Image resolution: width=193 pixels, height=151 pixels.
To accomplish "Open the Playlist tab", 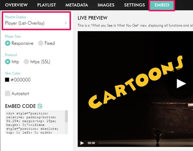I will (x=46, y=5).
